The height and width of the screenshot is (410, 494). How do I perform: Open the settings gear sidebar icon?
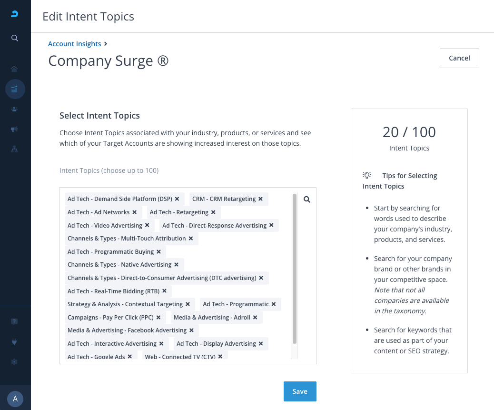coord(15,362)
